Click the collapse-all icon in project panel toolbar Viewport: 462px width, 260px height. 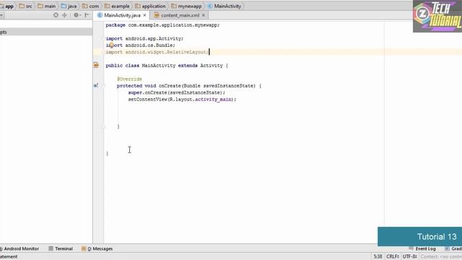click(x=64, y=15)
